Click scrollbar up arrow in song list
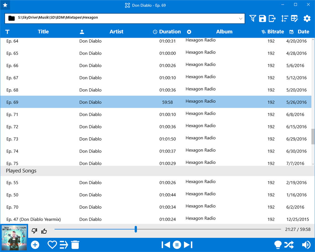 pos(313,40)
